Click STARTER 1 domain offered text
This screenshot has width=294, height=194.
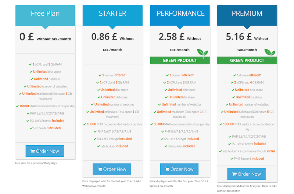pyautogui.click(x=114, y=75)
